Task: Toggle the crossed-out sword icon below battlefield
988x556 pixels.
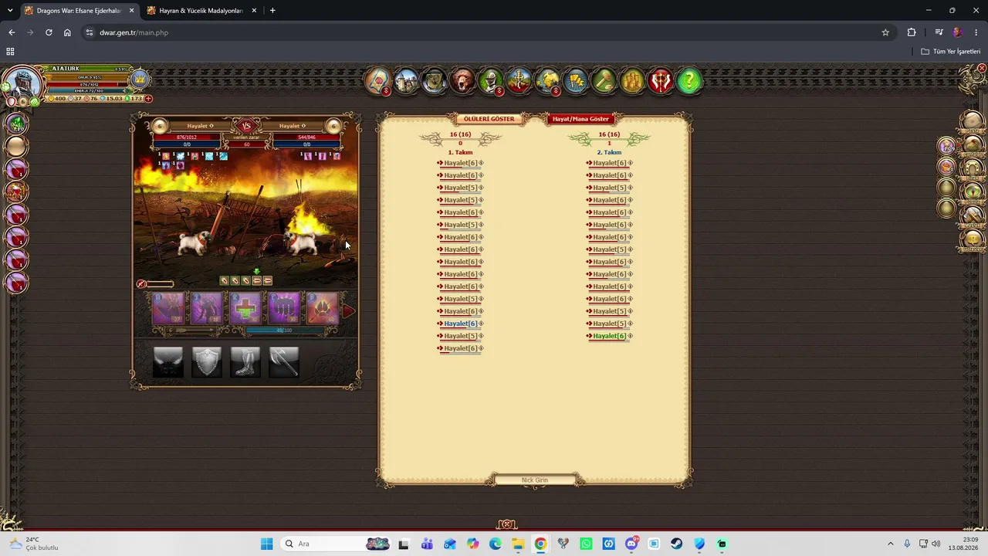Action: tap(141, 284)
